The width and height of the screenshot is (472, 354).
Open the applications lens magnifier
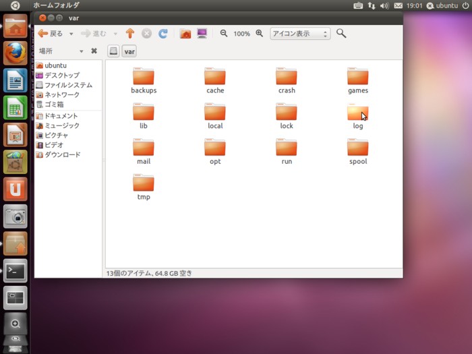pyautogui.click(x=16, y=324)
